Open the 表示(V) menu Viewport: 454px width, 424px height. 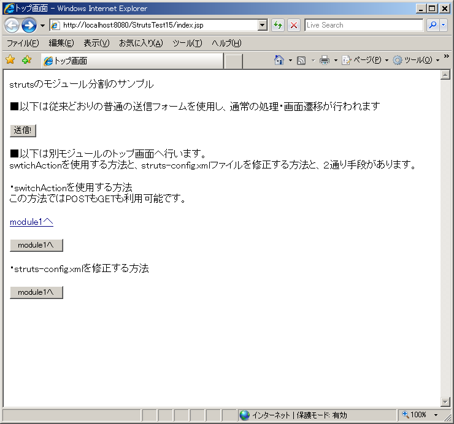(x=96, y=43)
